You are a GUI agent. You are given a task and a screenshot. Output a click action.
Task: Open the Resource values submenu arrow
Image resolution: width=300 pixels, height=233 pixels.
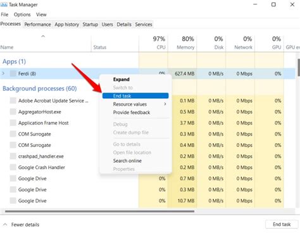click(x=165, y=104)
